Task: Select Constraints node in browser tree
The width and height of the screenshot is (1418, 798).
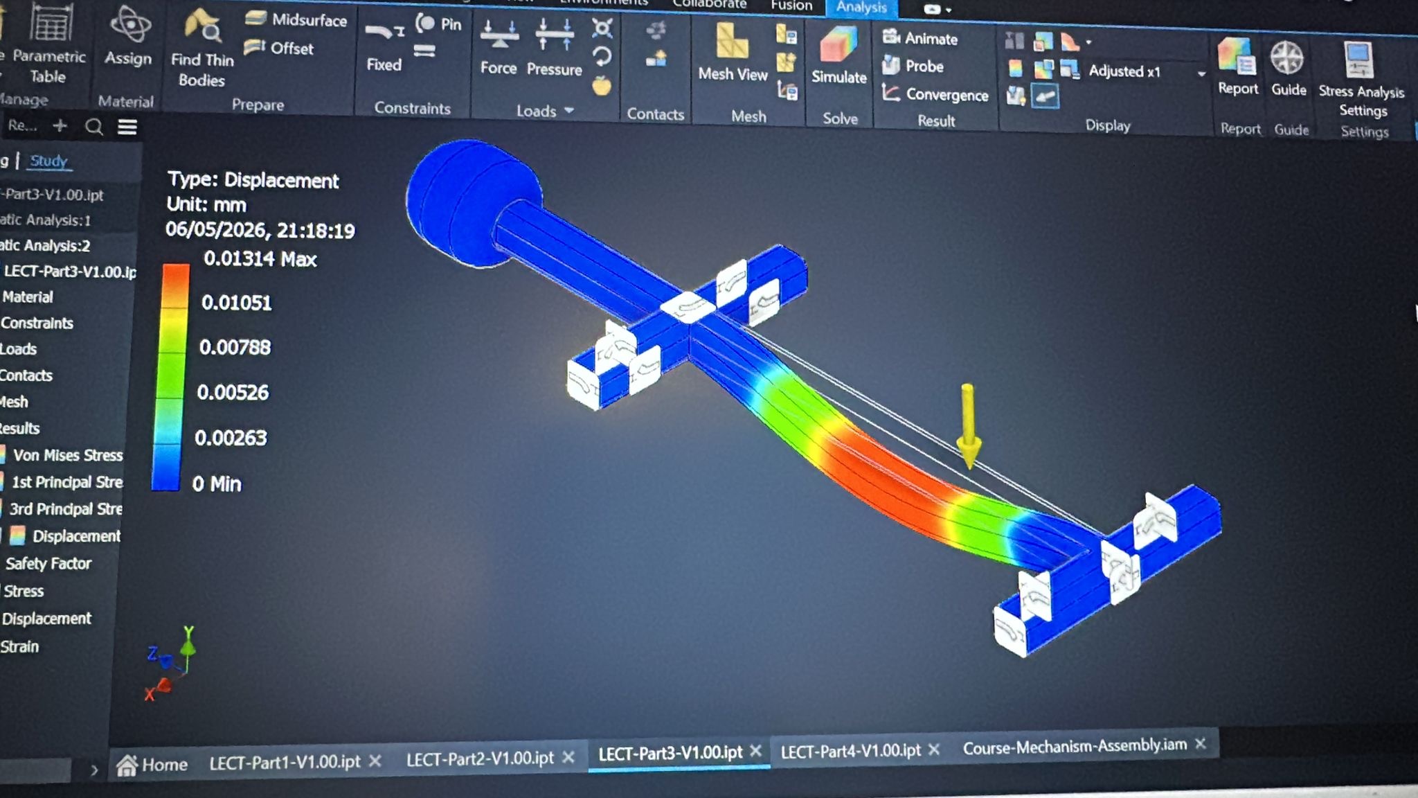Action: [37, 323]
